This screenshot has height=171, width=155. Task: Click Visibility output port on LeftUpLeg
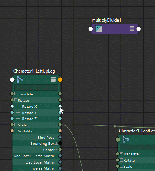click(60, 131)
